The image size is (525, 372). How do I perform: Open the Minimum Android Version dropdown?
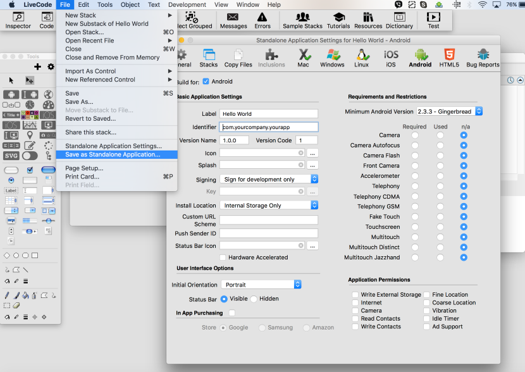(x=449, y=111)
